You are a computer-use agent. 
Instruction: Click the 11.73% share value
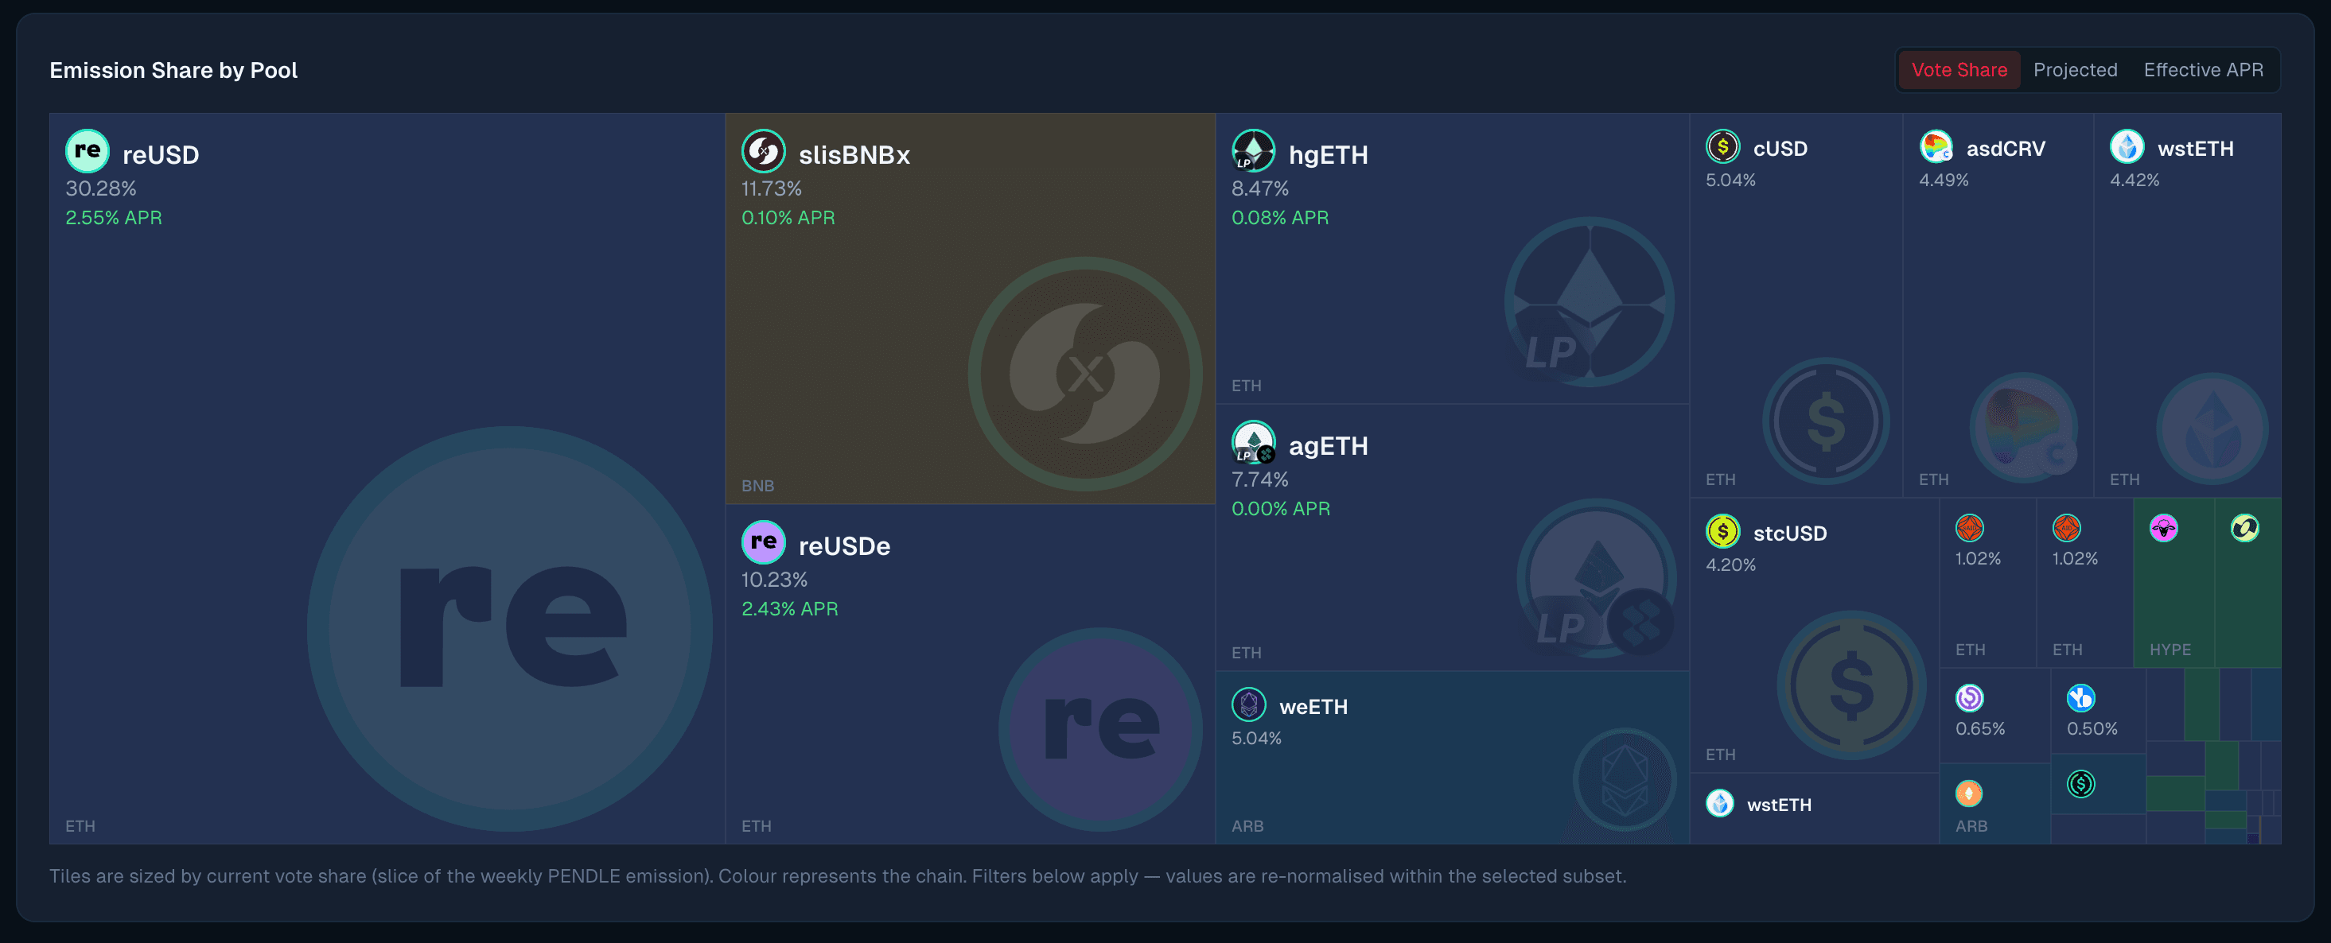coord(772,188)
